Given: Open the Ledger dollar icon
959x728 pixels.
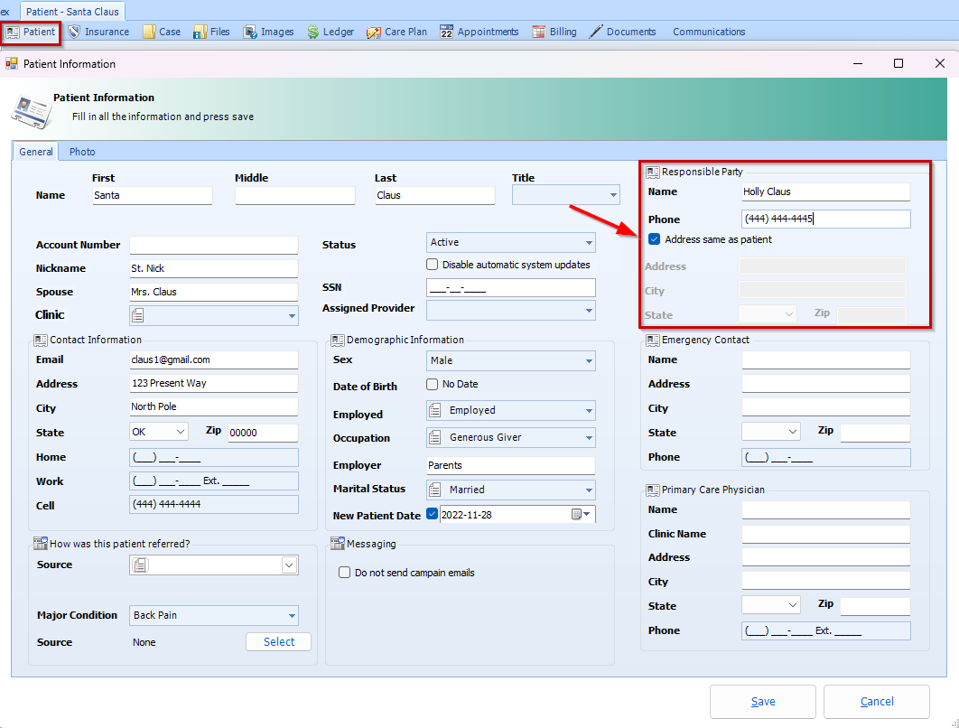Looking at the screenshot, I should click(x=312, y=32).
